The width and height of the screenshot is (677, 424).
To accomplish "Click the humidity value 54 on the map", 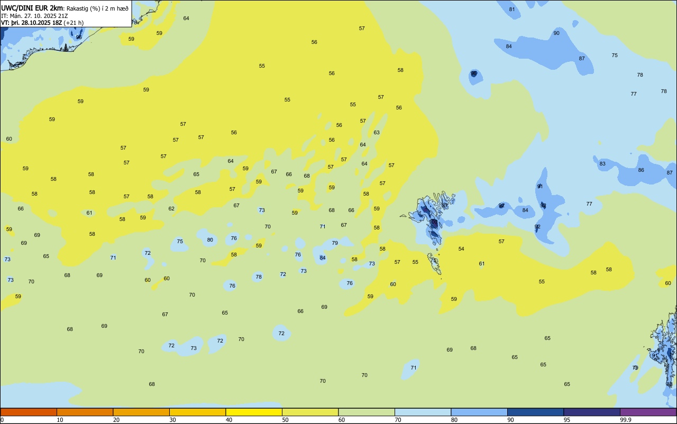I will coord(461,249).
